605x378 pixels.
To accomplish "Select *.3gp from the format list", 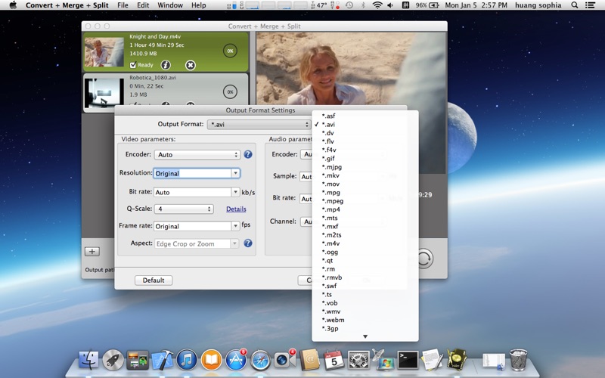I will (365, 328).
